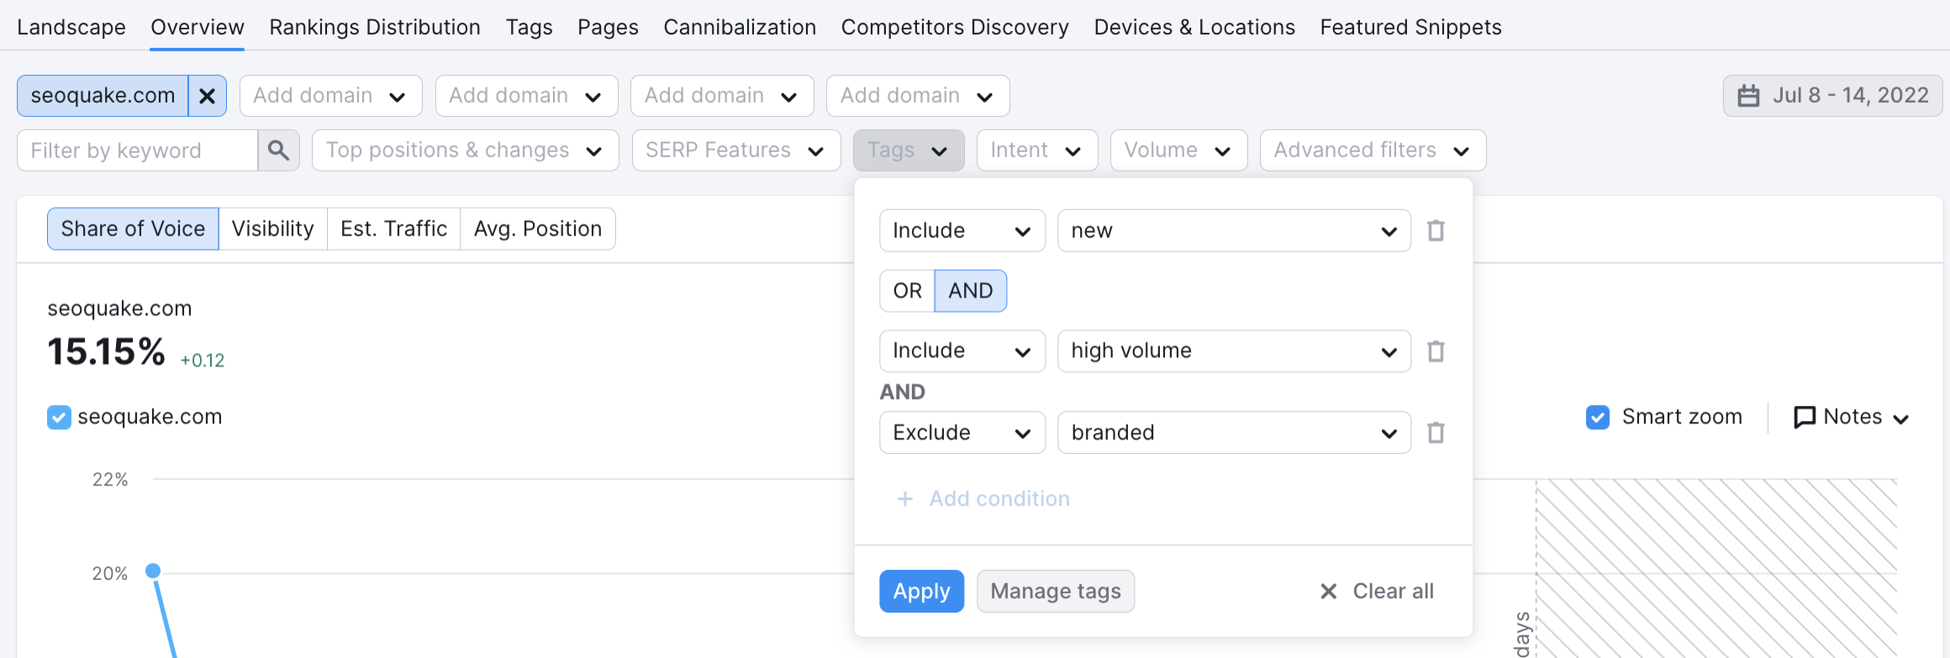The width and height of the screenshot is (1950, 658).
Task: Disable the Smart zoom checkbox
Action: (x=1598, y=417)
